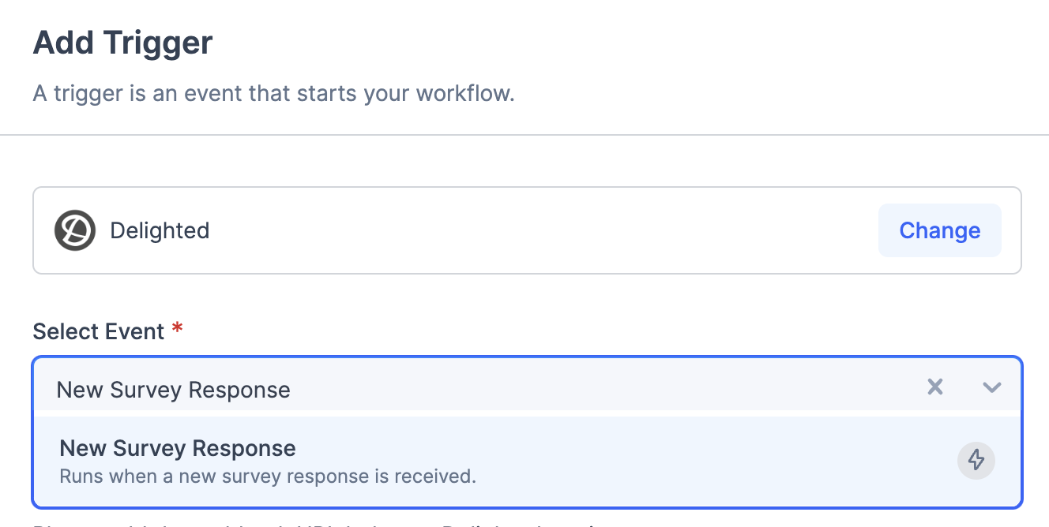Click the selected value in the Select Event field

tap(174, 390)
